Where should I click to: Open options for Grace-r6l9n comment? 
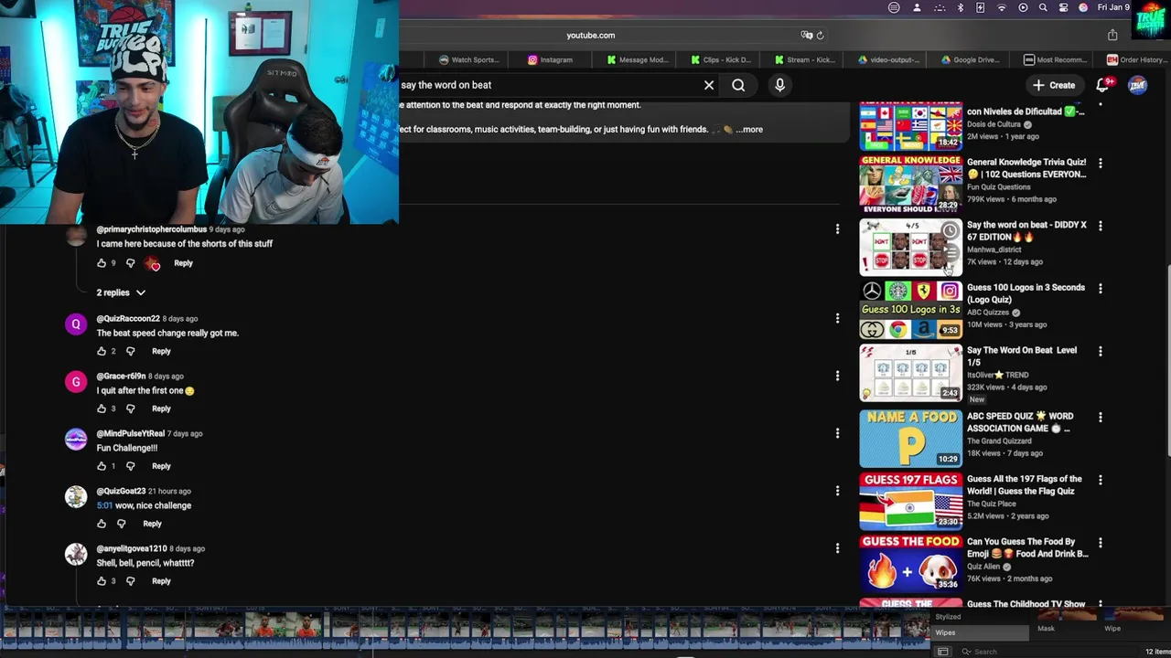[x=837, y=376]
